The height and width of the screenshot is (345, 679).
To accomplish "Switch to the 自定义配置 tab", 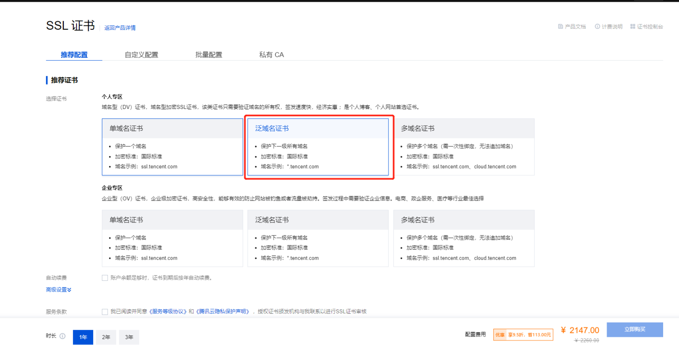I will 141,55.
